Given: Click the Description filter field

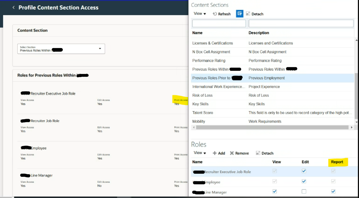Looking at the screenshot, I should pos(301,23).
